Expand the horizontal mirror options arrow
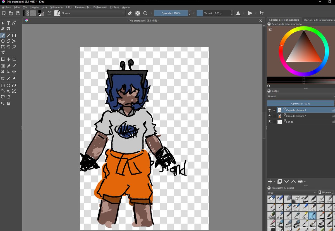Screen dimensions: 335x231 pyautogui.click(x=244, y=13)
